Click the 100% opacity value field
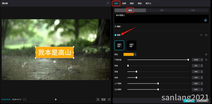 coord(196,60)
